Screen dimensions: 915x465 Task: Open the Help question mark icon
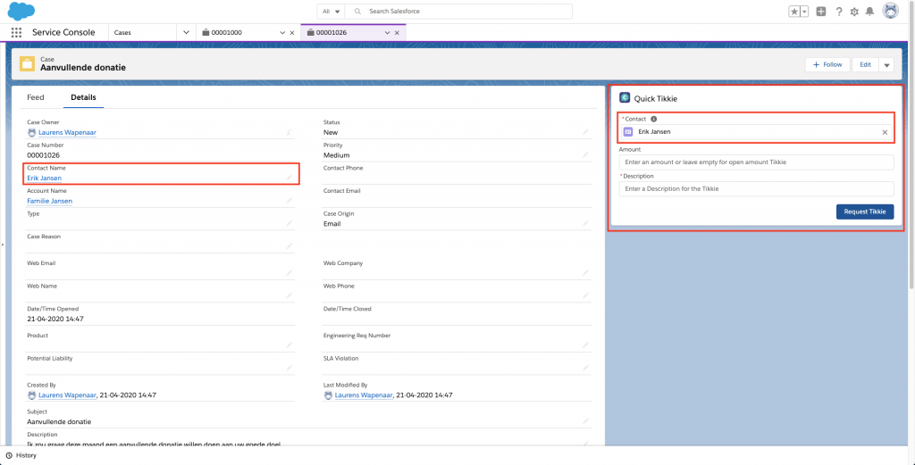(838, 12)
